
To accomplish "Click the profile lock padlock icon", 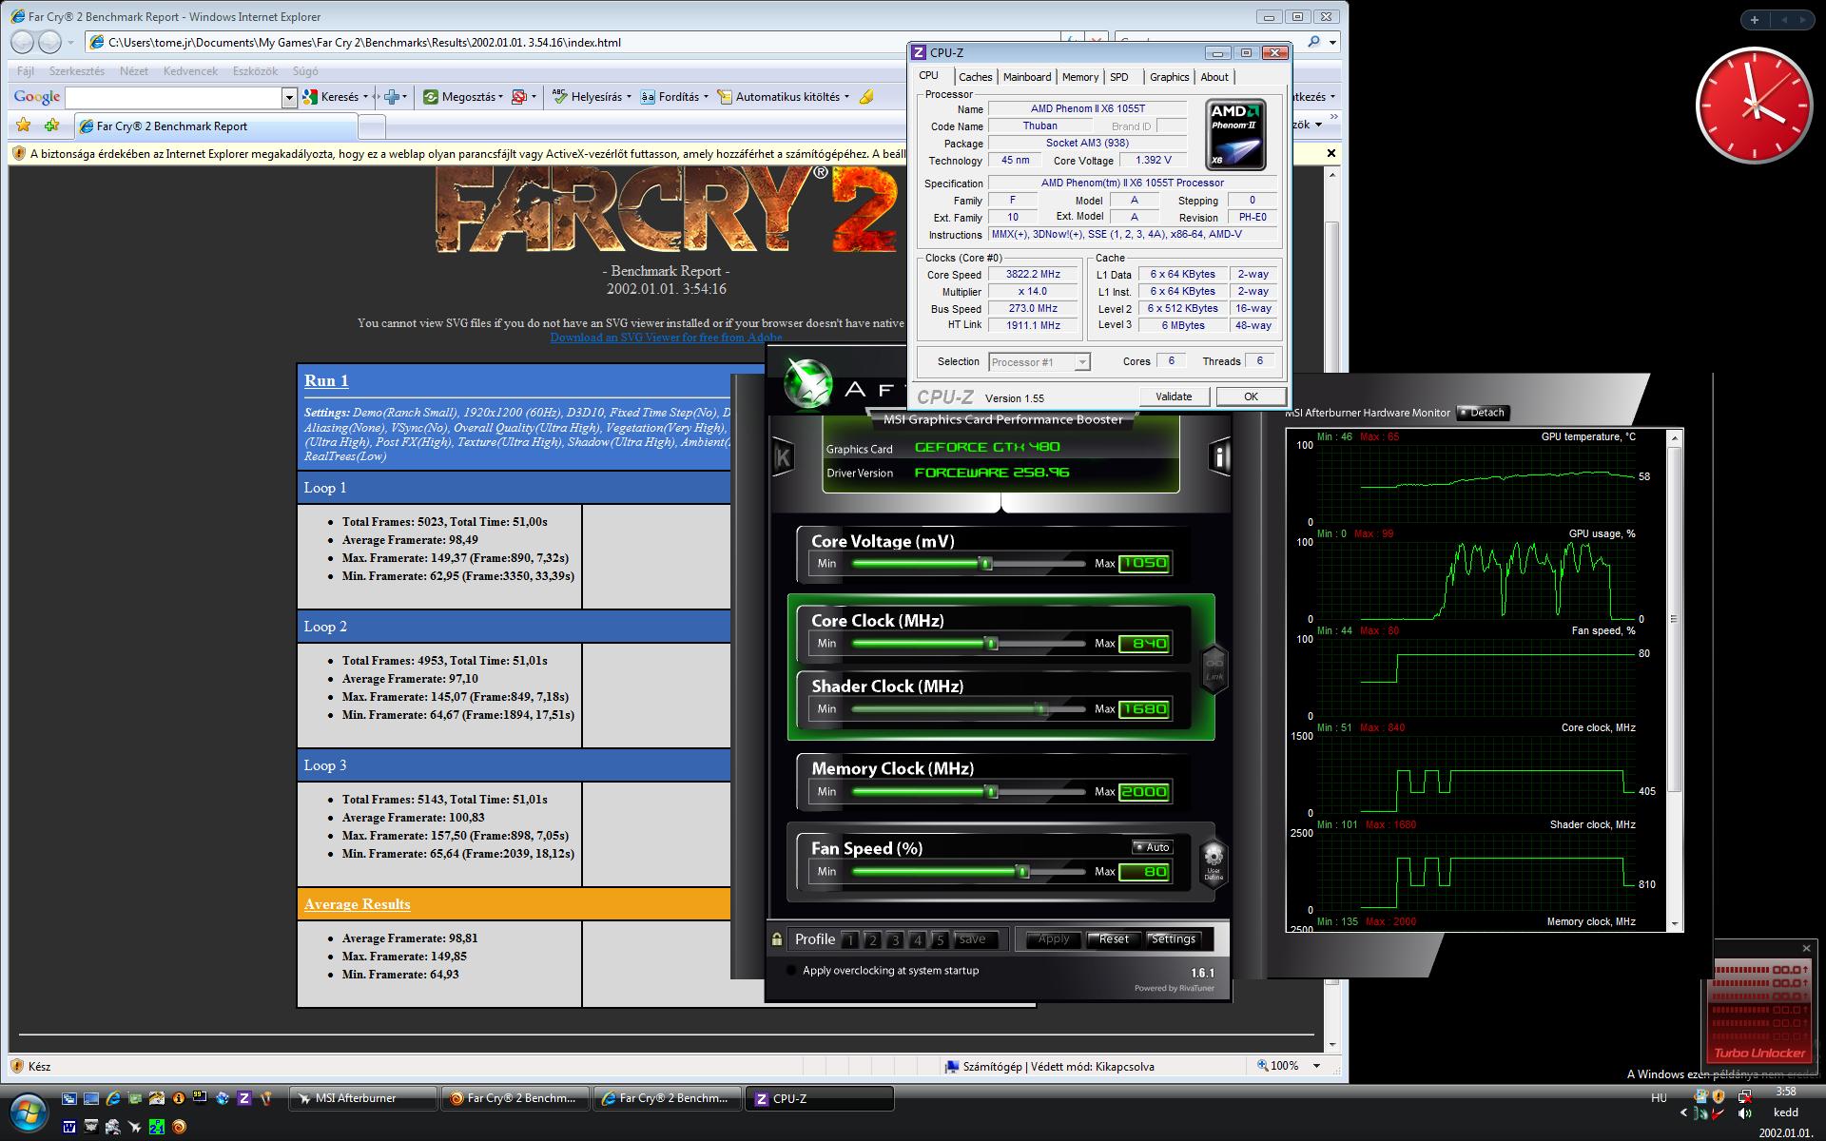I will 777,939.
